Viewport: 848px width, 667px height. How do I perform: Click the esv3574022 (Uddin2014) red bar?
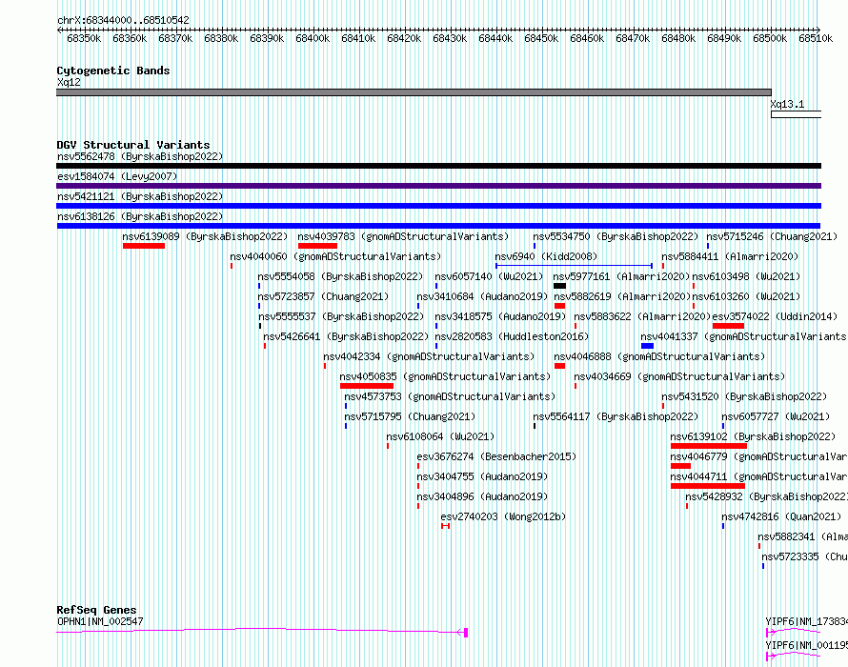pos(729,326)
